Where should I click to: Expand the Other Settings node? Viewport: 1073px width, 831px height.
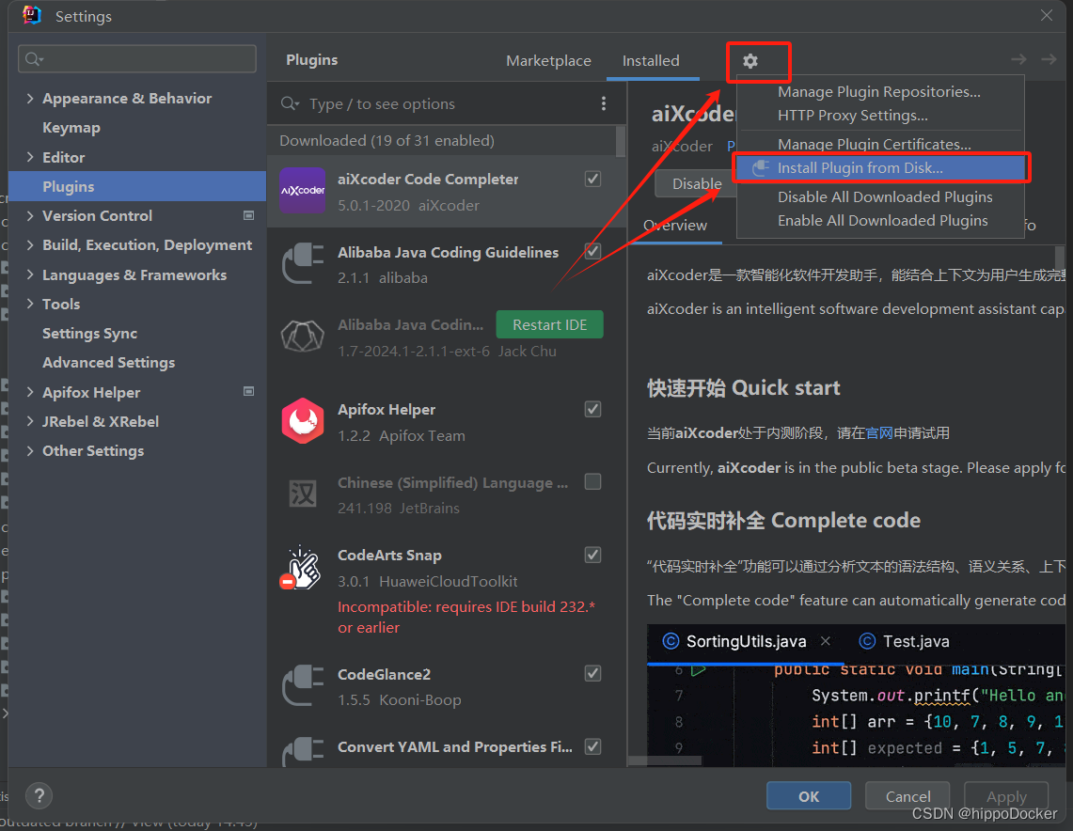pos(30,450)
